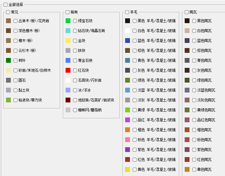Enable 黄色 羊毛/混凝土/玻璃 checkbox
The height and width of the screenshot is (176, 225).
coord(134,169)
